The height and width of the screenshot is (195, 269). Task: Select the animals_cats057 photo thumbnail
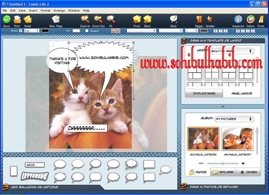pos(237,139)
